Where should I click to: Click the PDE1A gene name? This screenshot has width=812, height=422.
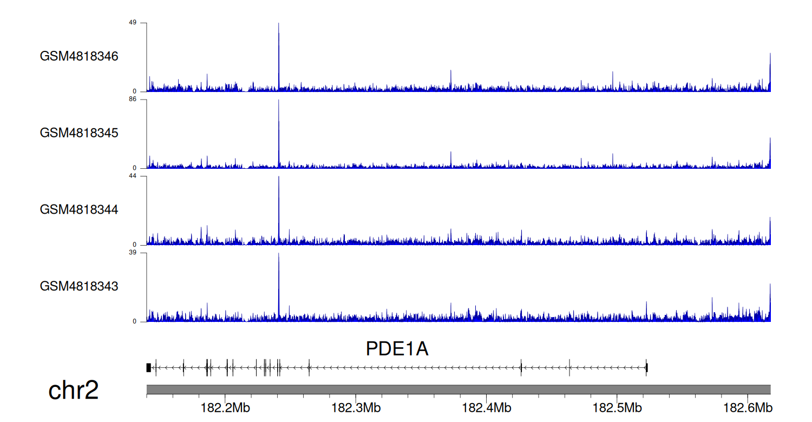tap(397, 349)
